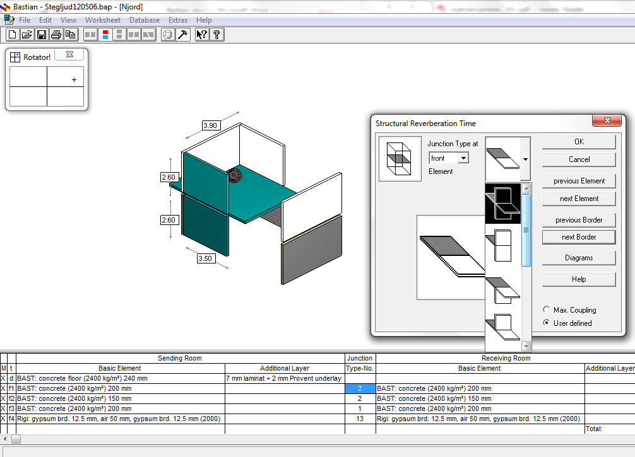This screenshot has width=635, height=457.
Task: Open the File menu
Action: click(24, 20)
